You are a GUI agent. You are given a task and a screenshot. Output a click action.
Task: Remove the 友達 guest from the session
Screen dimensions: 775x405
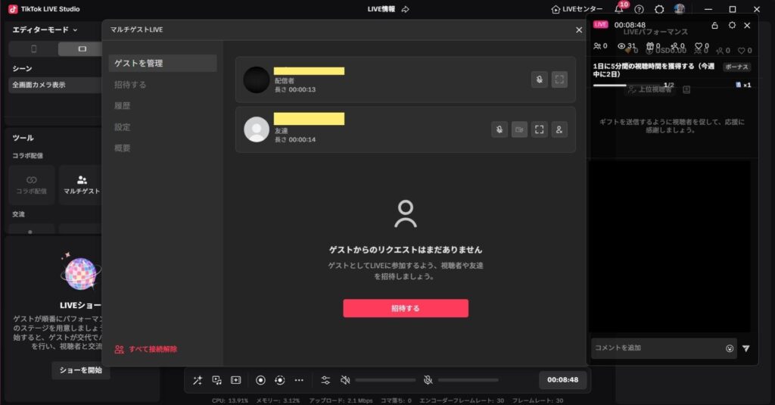559,129
